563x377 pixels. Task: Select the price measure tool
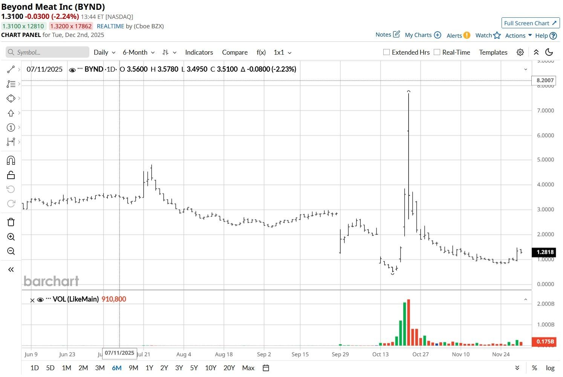[x=11, y=142]
